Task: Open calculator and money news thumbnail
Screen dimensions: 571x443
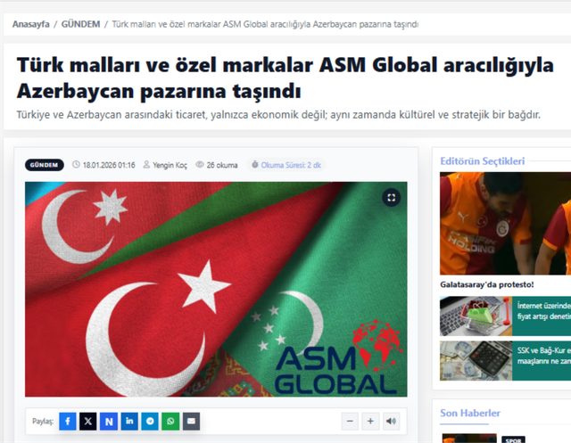Action: [x=476, y=361]
